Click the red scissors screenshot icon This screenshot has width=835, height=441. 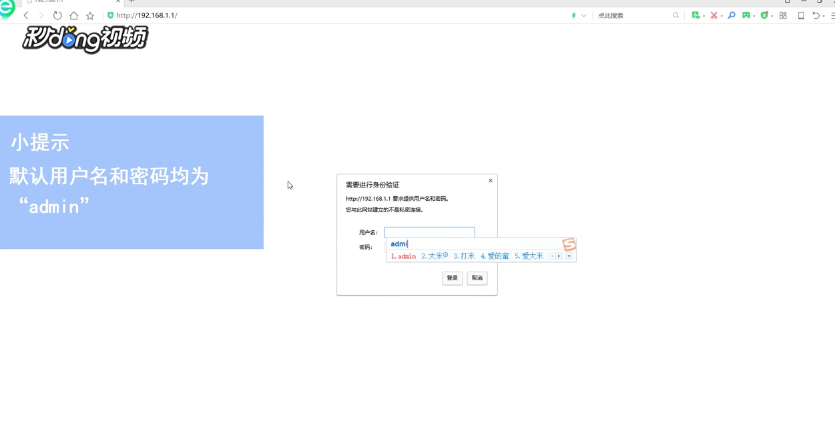(714, 15)
